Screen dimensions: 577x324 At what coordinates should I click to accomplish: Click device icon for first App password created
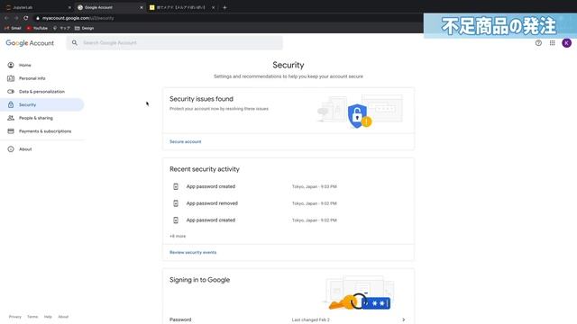click(176, 186)
